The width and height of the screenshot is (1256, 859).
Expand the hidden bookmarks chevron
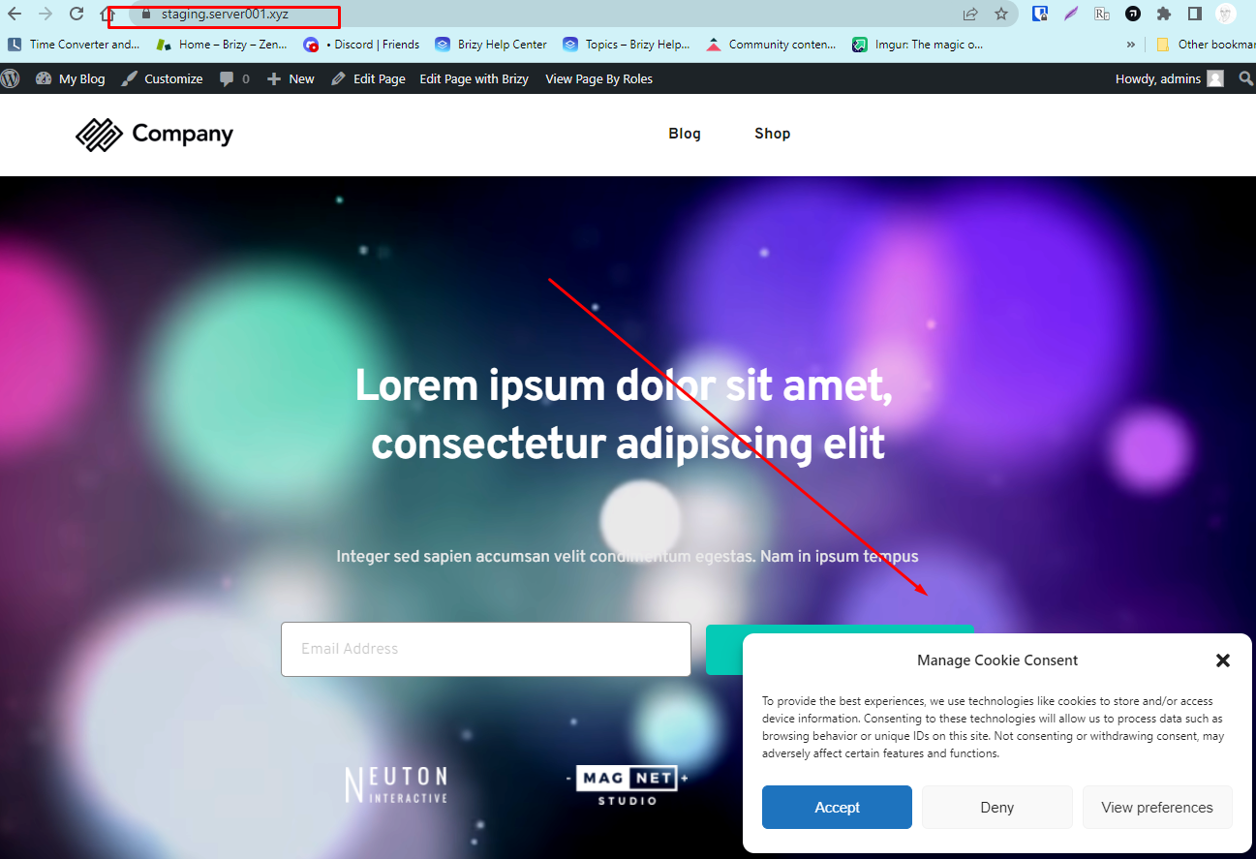coord(1130,44)
